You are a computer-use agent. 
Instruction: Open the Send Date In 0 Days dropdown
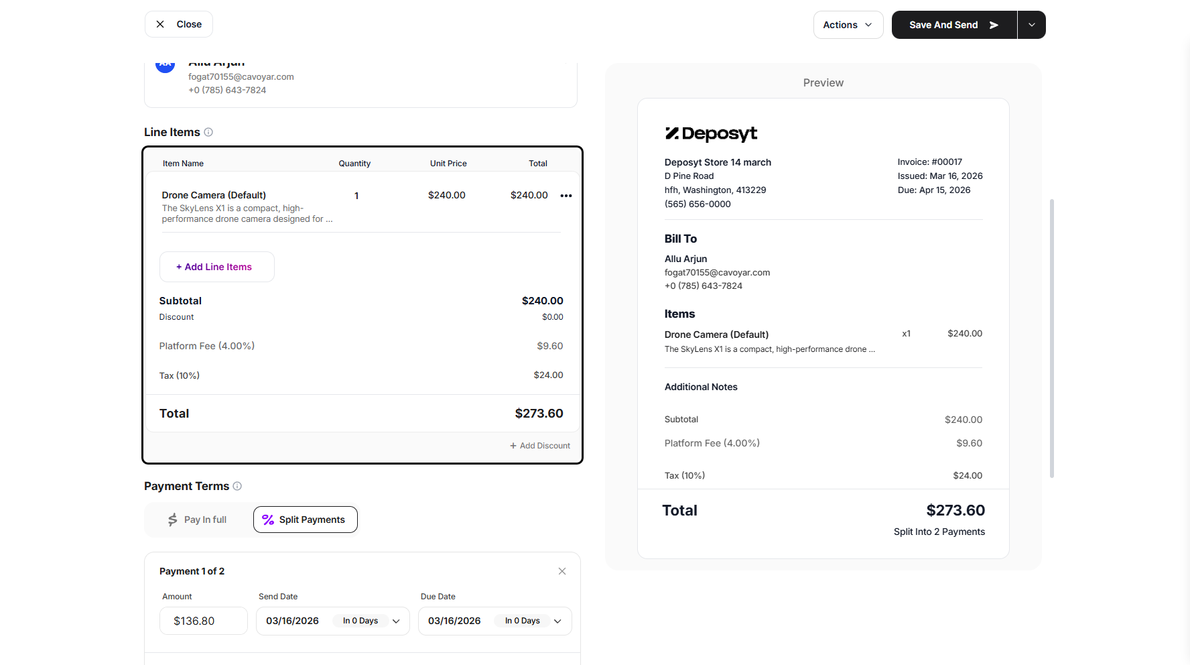pyautogui.click(x=371, y=621)
